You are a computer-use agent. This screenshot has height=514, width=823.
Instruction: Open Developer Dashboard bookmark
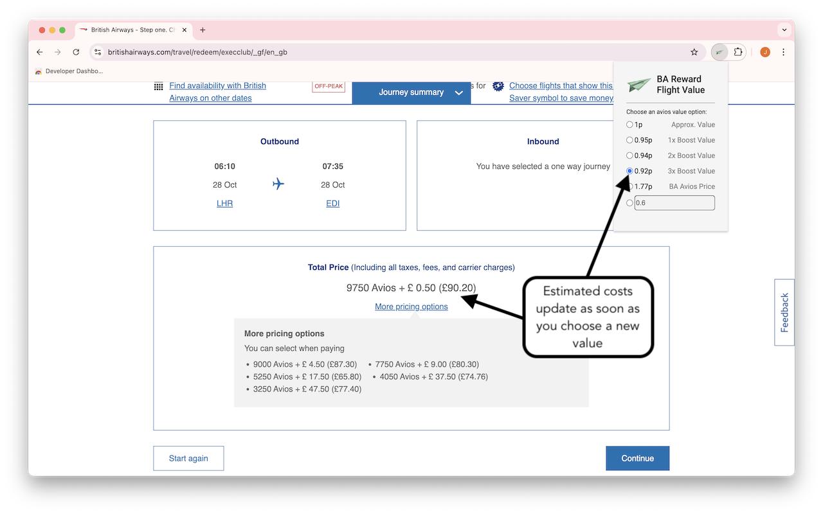click(x=69, y=71)
